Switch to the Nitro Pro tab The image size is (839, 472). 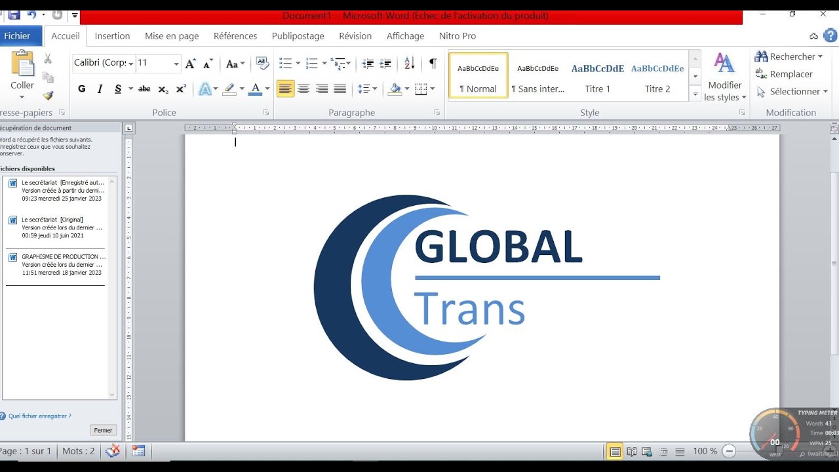[x=458, y=36]
